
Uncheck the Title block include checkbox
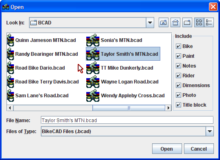pos(178,105)
